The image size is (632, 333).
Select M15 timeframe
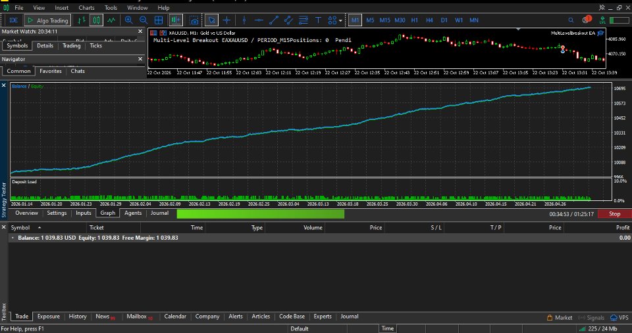pyautogui.click(x=384, y=20)
